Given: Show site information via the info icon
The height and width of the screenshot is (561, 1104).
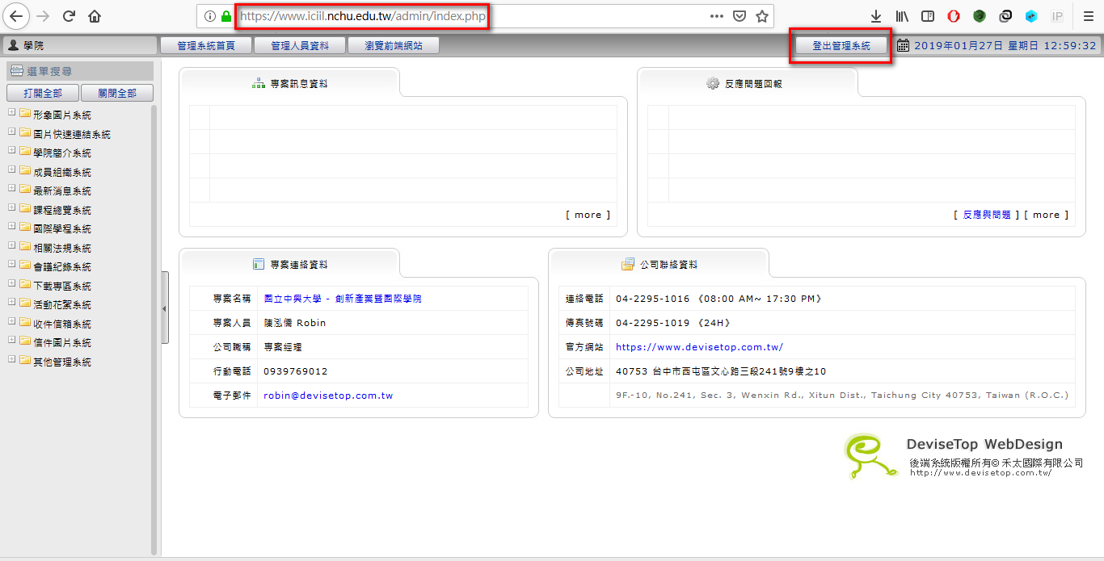Looking at the screenshot, I should pos(209,16).
